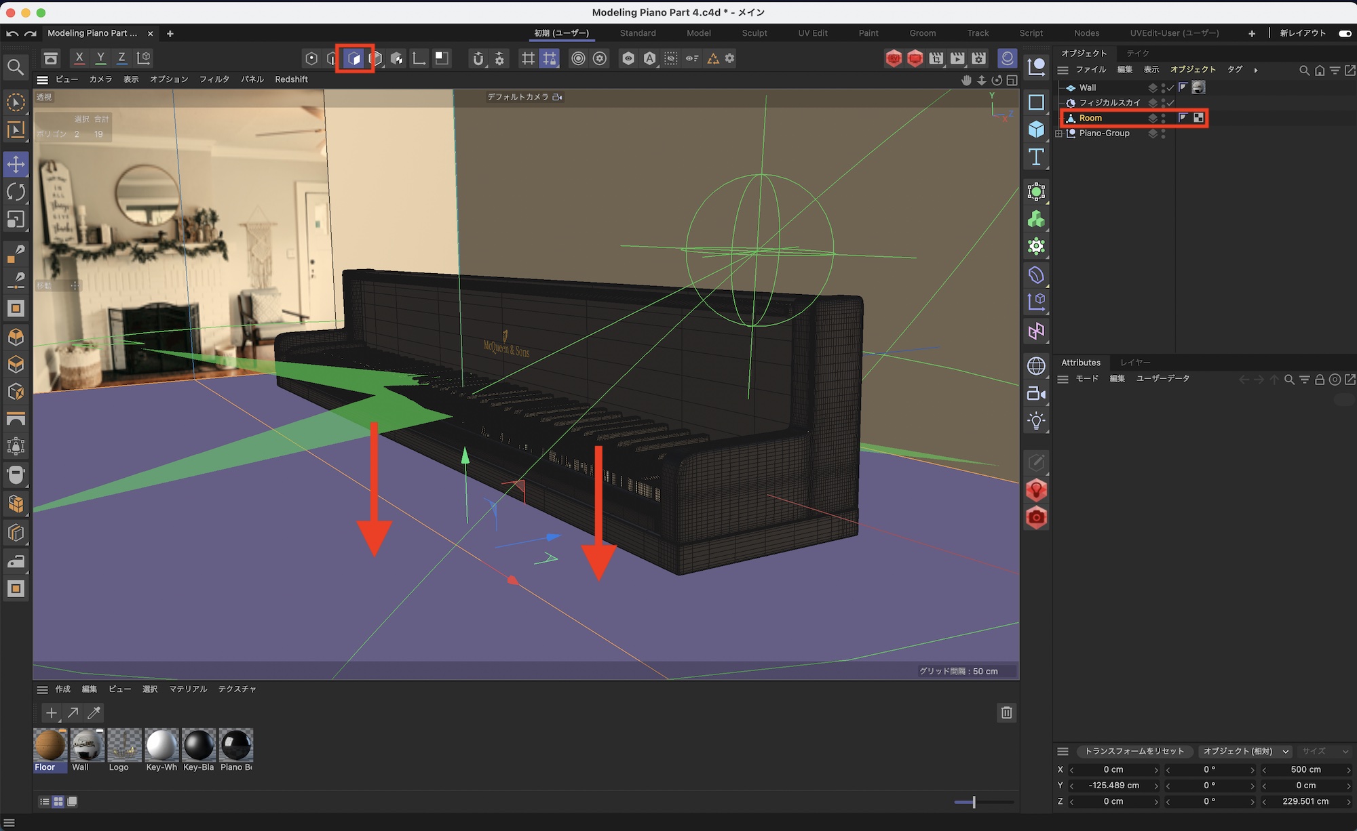This screenshot has width=1357, height=831.
Task: Select the Rotate tool in left toolbar
Action: click(x=16, y=192)
